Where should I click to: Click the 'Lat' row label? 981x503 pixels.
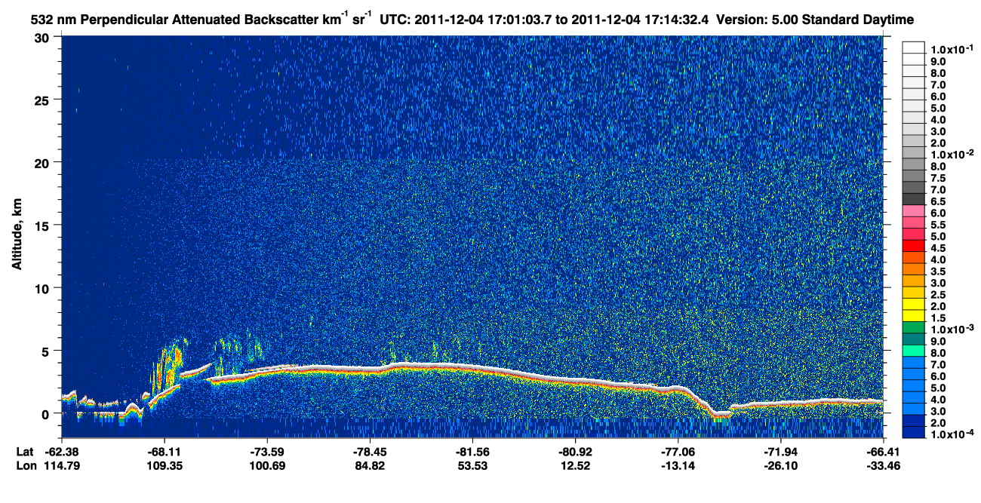tap(25, 451)
